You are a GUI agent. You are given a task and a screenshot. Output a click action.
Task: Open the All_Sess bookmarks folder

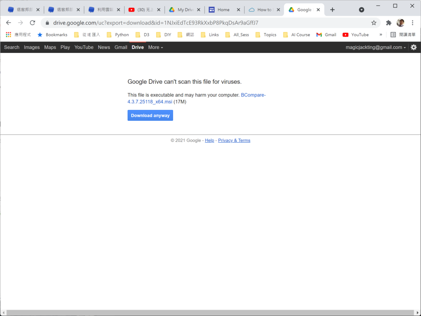point(237,35)
